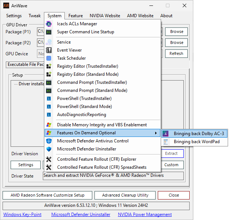Launch Super Command Line Startup
This screenshot has height=220, width=231.
[103, 32]
